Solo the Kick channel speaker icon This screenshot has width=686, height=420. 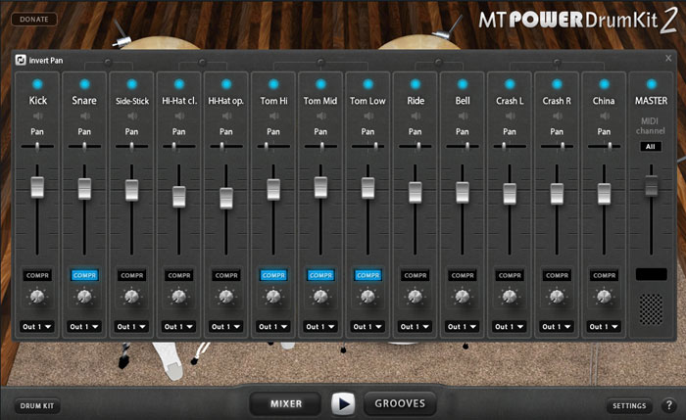coord(38,117)
